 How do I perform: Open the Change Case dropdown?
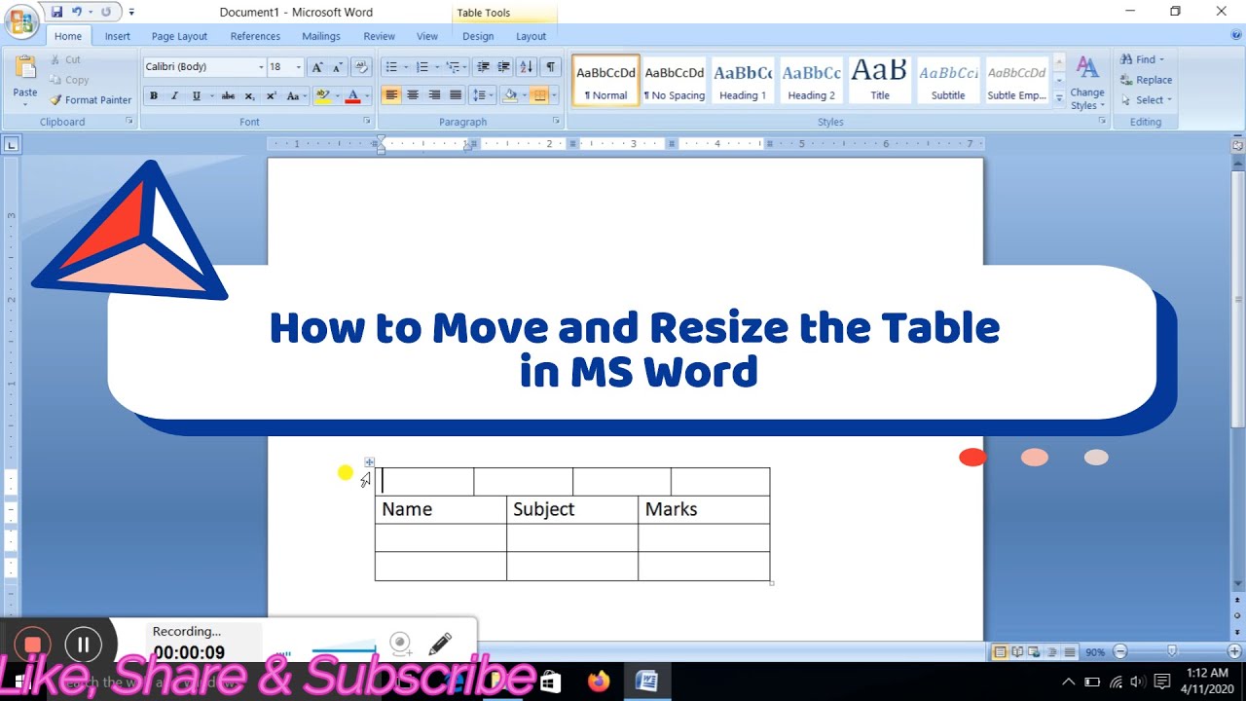click(294, 95)
